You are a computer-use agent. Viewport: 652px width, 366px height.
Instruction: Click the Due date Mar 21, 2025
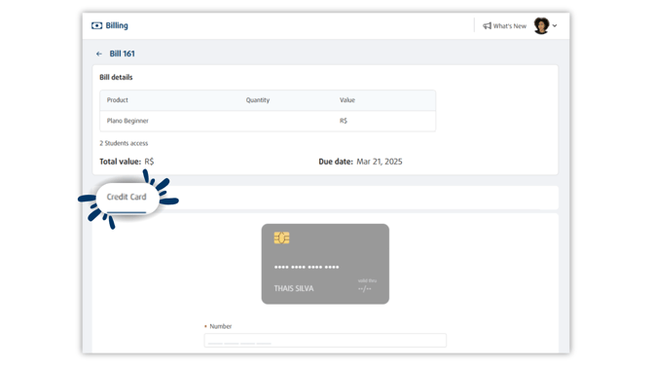pyautogui.click(x=360, y=162)
